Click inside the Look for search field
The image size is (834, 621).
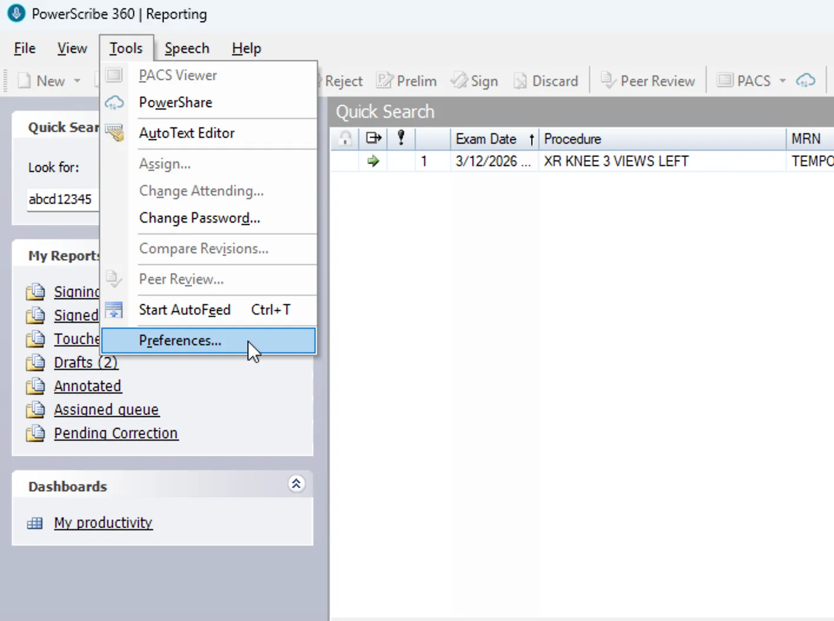tap(62, 199)
